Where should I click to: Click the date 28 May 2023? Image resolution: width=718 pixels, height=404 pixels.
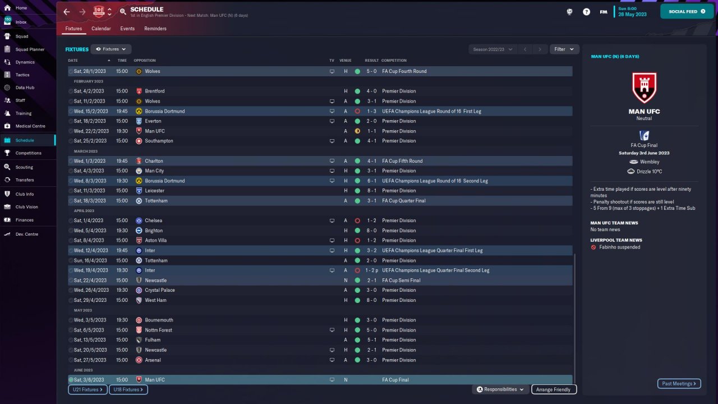click(x=633, y=15)
